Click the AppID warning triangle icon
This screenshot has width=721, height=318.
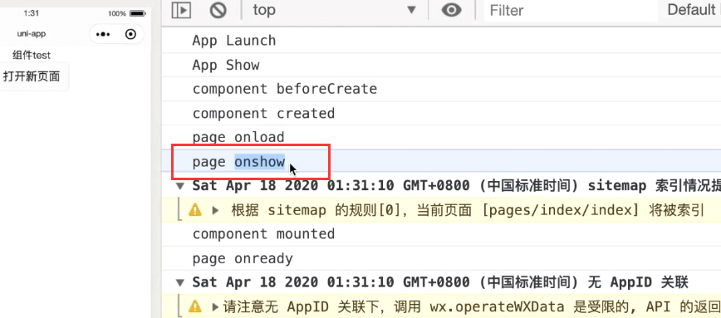(195, 306)
